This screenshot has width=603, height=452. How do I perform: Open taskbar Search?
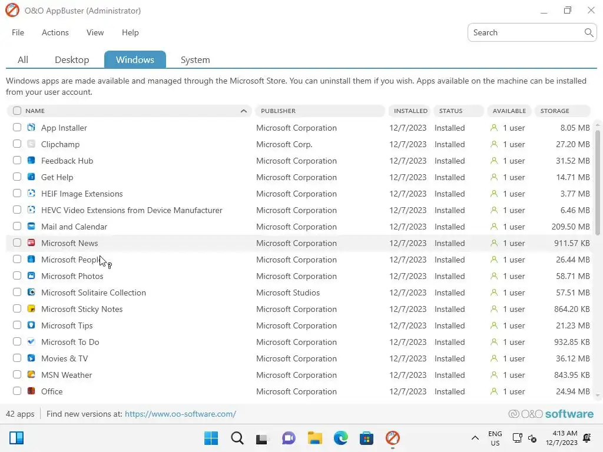(x=237, y=438)
